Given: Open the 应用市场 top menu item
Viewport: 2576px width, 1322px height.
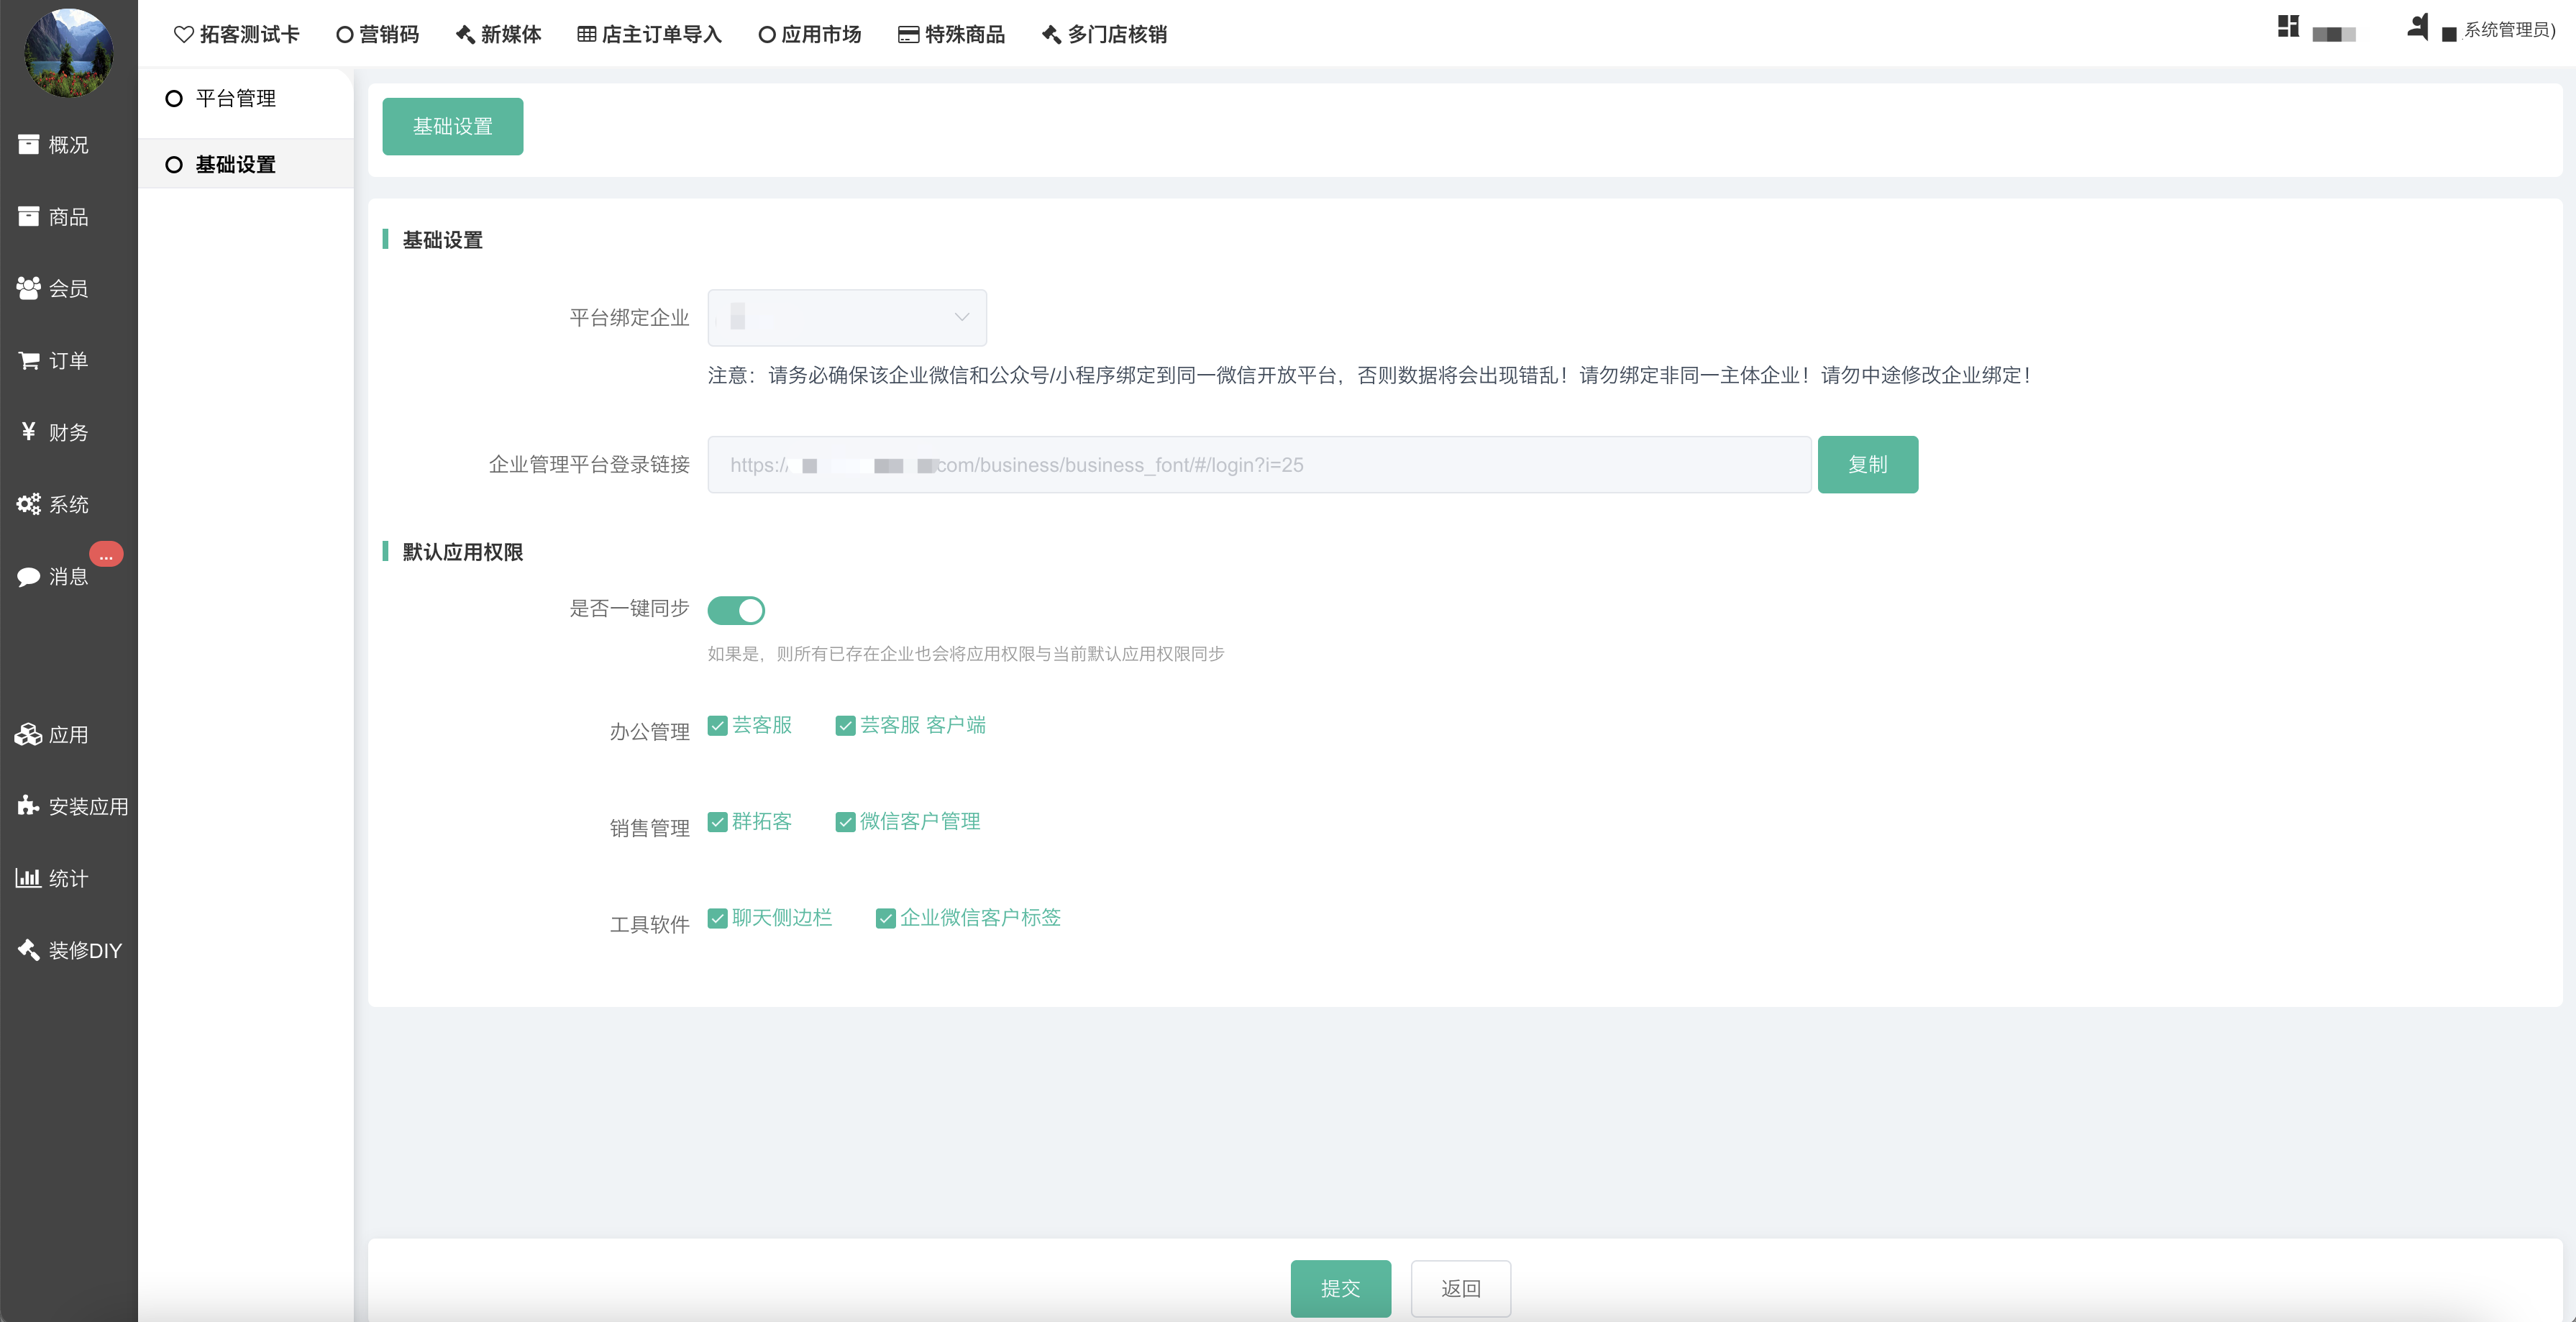Looking at the screenshot, I should (x=809, y=35).
